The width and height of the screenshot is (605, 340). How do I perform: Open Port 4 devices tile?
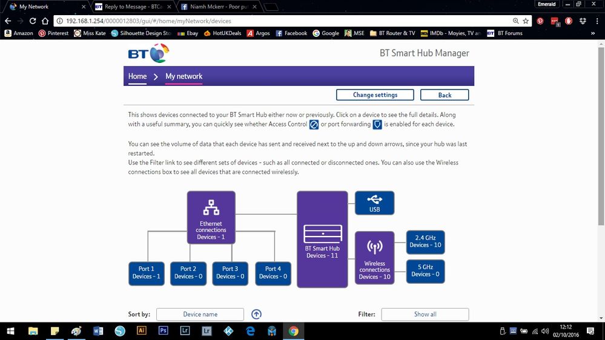(x=273, y=273)
